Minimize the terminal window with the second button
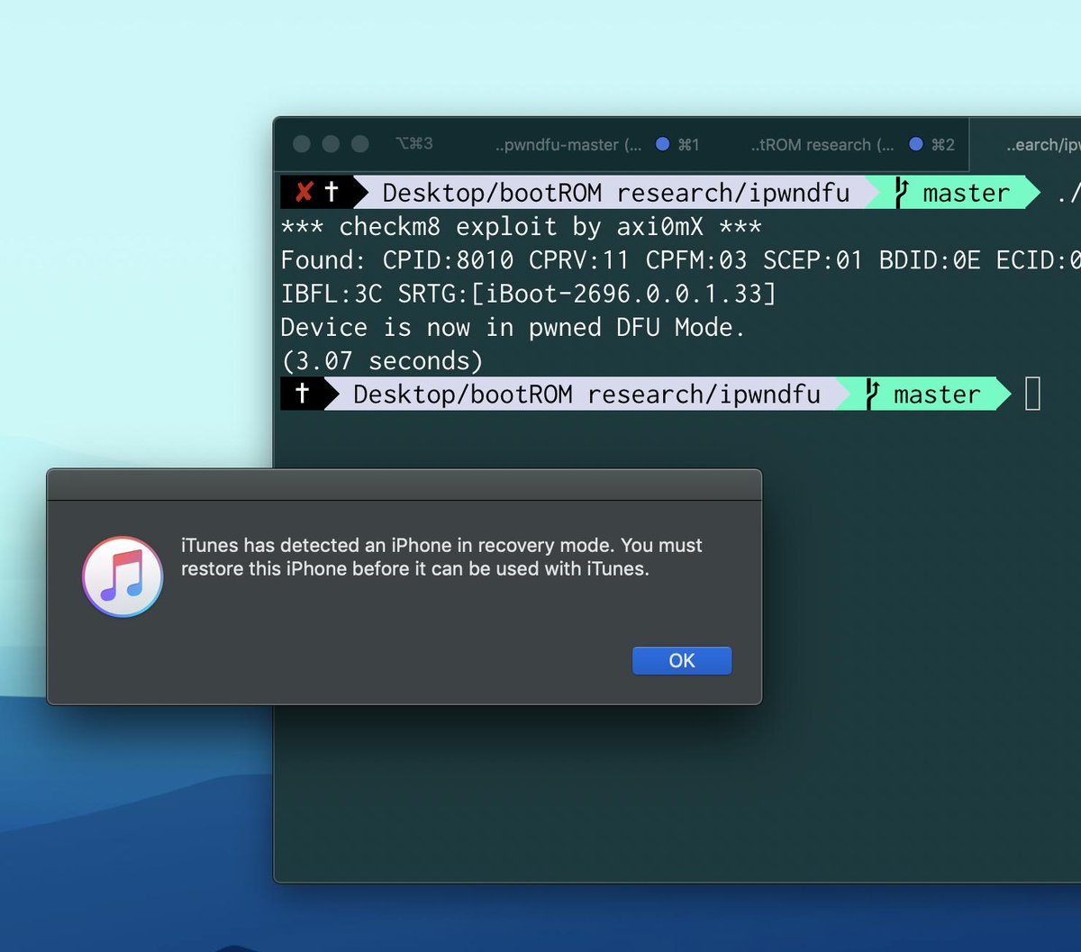 tap(331, 144)
